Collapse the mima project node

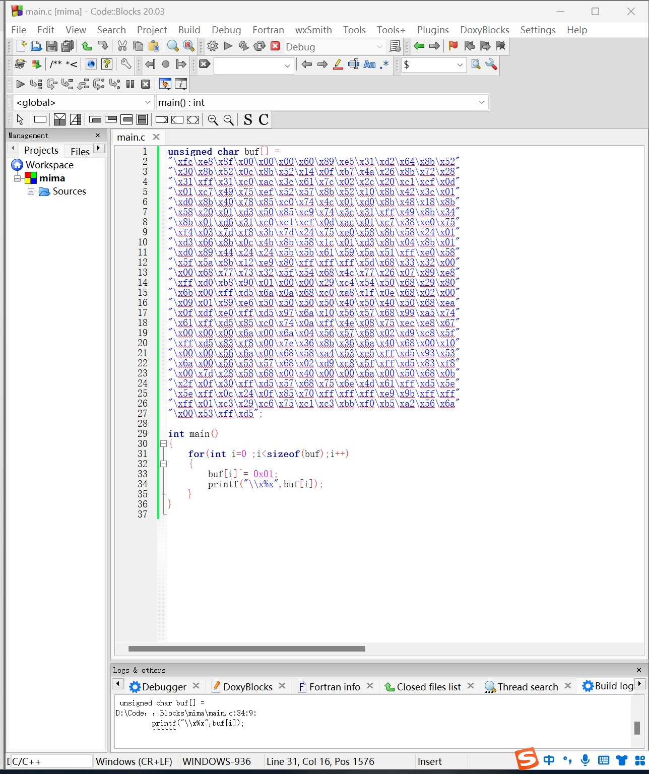(x=18, y=178)
